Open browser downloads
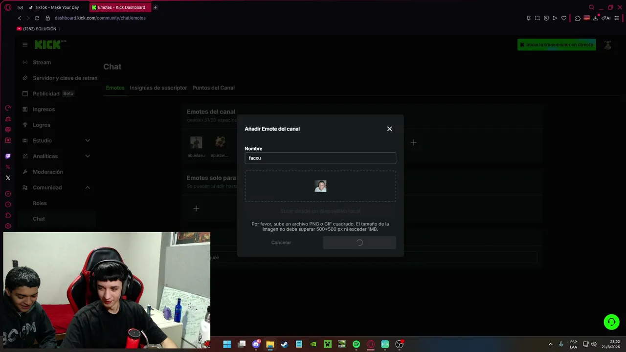This screenshot has height=352, width=626. pyautogui.click(x=596, y=18)
